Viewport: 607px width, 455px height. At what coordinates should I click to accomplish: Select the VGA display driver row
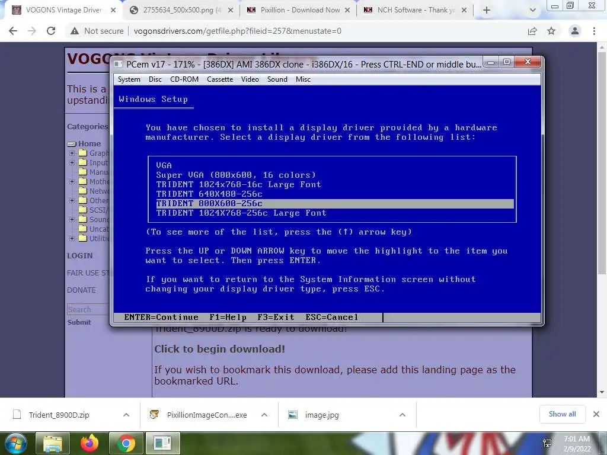click(x=335, y=165)
